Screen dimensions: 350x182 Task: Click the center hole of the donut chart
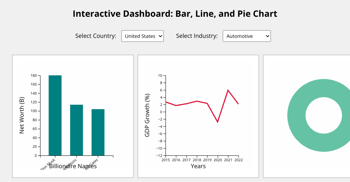click(x=324, y=115)
